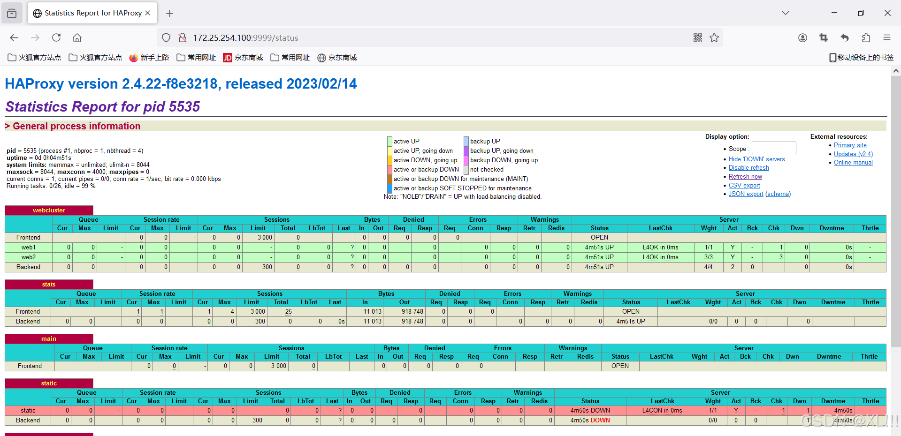Screen dimensions: 901x436
Task: Open the JSON export link
Action: click(746, 194)
